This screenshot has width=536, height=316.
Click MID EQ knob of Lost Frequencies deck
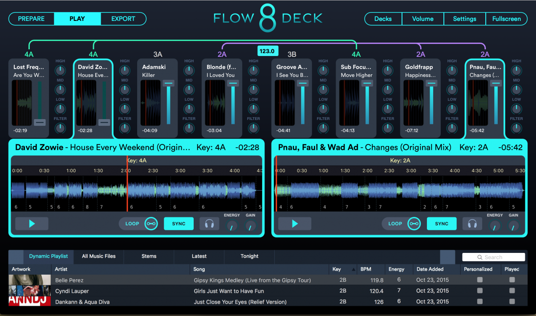click(x=60, y=89)
